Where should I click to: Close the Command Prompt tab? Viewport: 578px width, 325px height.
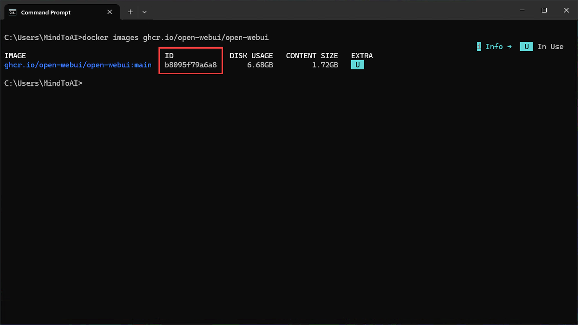(x=109, y=12)
